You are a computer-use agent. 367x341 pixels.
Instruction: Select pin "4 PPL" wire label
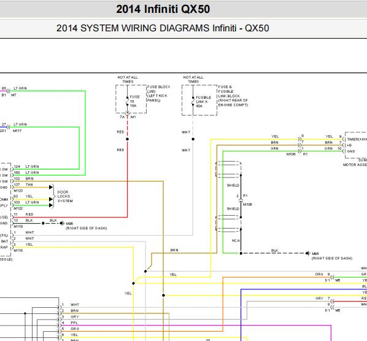point(70,323)
